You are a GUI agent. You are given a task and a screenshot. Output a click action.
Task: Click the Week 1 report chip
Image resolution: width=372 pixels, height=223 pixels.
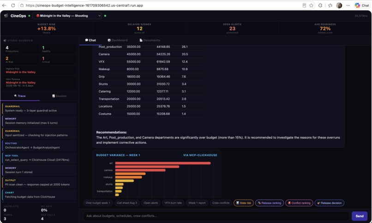coord(197,203)
